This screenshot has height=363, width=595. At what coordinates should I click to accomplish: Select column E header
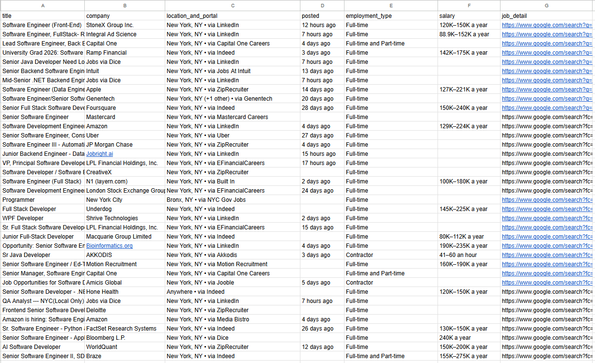[391, 6]
